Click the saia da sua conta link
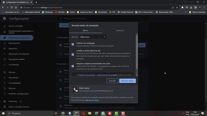207x116 pixels. point(92,100)
